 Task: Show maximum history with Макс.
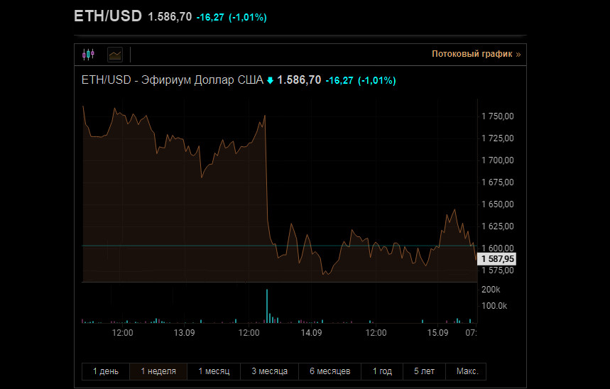click(467, 371)
